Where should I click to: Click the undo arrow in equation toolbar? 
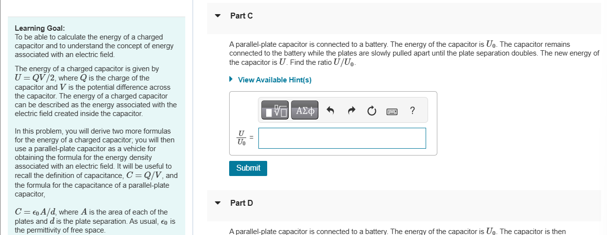point(330,111)
